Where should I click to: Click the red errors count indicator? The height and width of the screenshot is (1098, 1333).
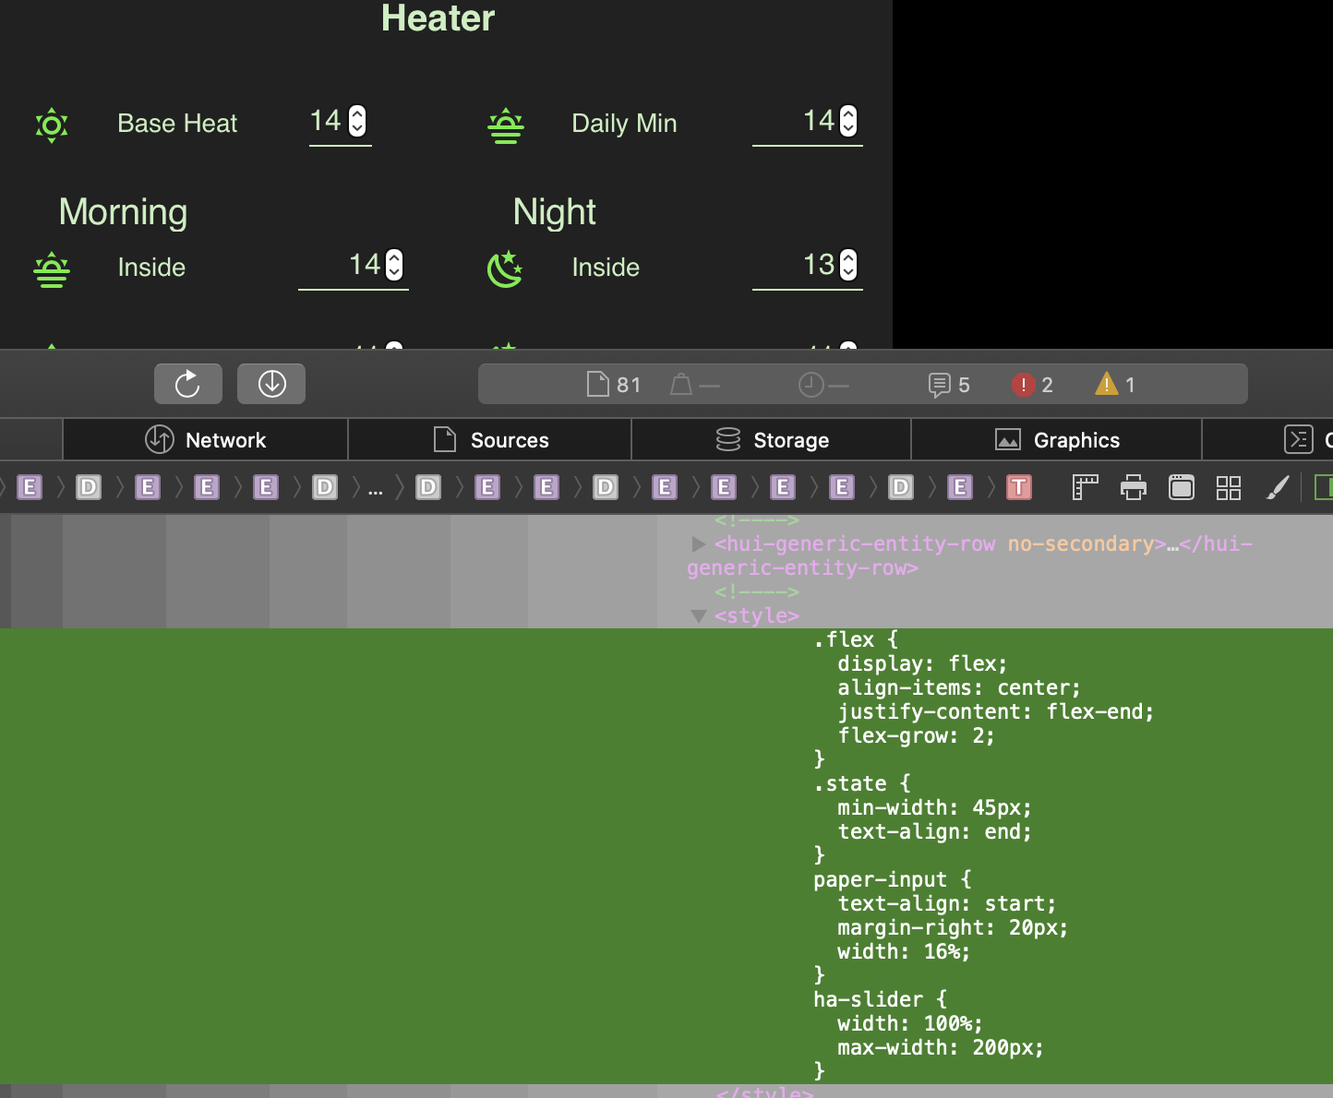coord(1032,385)
